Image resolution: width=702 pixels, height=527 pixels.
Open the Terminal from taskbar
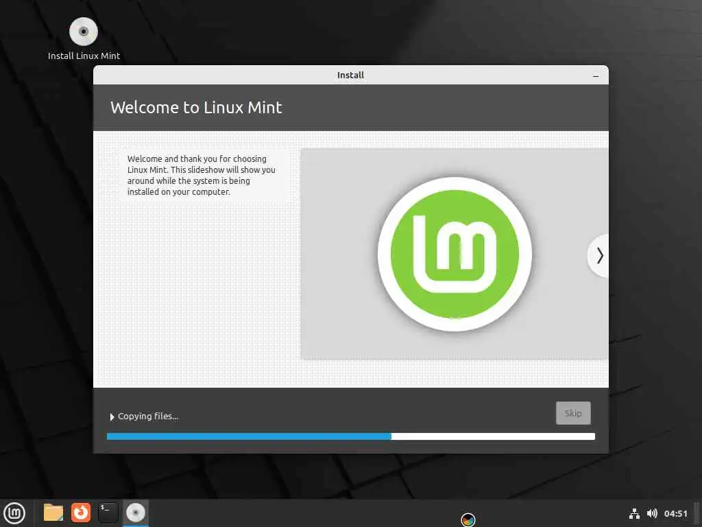[108, 513]
